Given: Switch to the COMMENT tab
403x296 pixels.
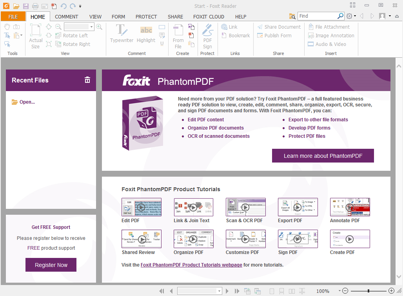Looking at the screenshot, I should coord(67,17).
